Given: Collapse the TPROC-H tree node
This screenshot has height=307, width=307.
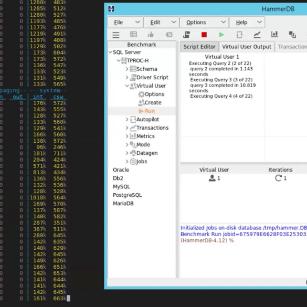Looking at the screenshot, I should (x=119, y=60).
